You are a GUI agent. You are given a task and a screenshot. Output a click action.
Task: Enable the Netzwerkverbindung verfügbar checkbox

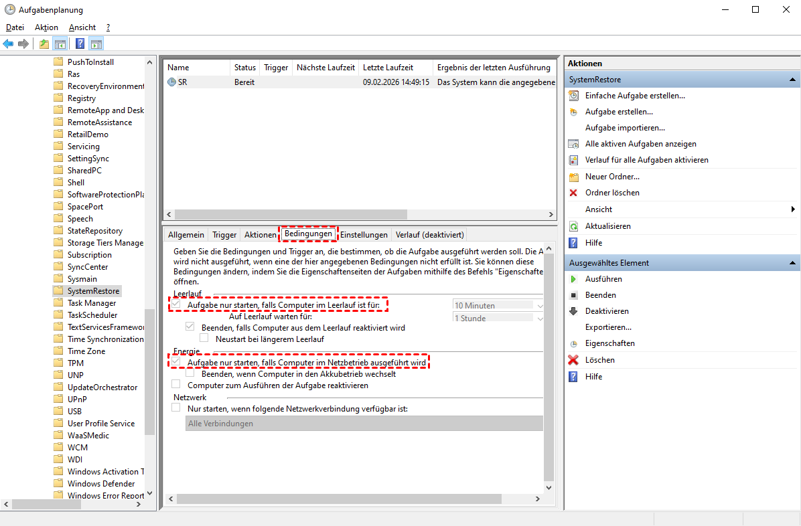point(176,408)
